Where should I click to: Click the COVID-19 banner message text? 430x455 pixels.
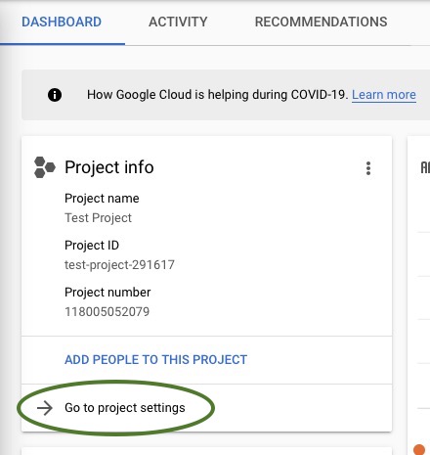[218, 95]
